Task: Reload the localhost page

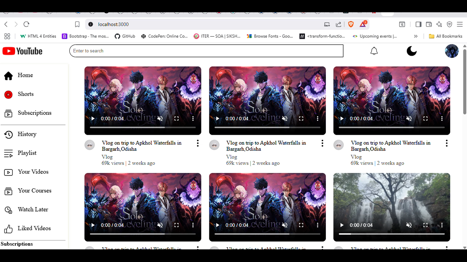Action: (26, 24)
